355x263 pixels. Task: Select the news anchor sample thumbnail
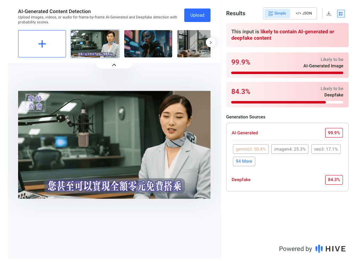pyautogui.click(x=95, y=44)
